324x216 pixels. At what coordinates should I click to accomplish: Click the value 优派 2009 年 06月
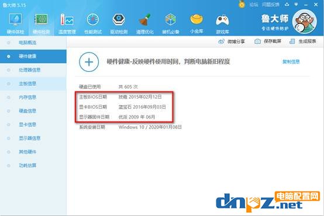point(137,117)
